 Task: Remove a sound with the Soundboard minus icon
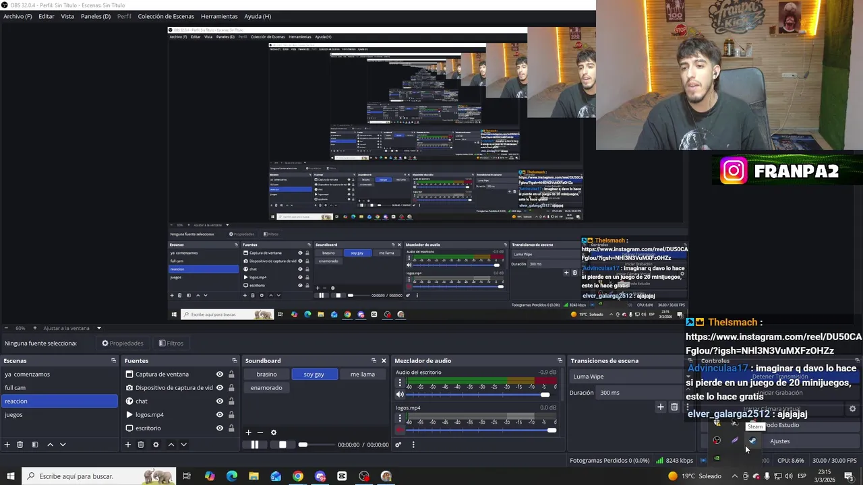pyautogui.click(x=260, y=432)
